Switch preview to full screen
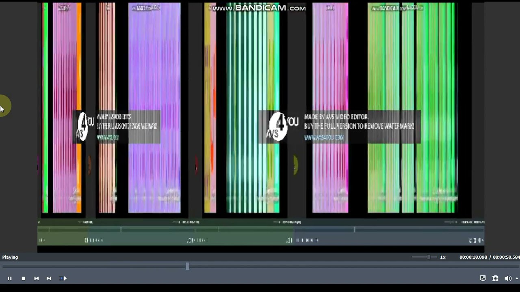Screen dimensions: 520x292 click(483, 278)
